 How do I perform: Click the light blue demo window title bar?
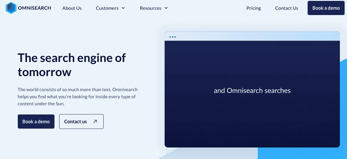(x=252, y=36)
